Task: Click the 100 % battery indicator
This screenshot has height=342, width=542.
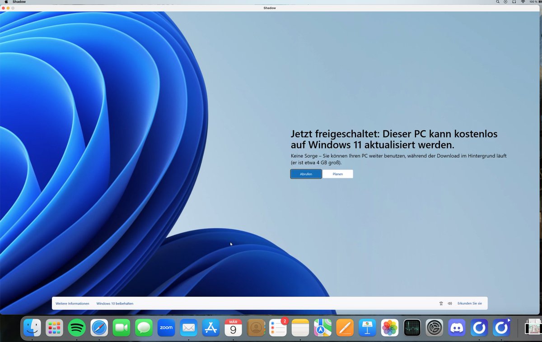Action: pos(535,2)
